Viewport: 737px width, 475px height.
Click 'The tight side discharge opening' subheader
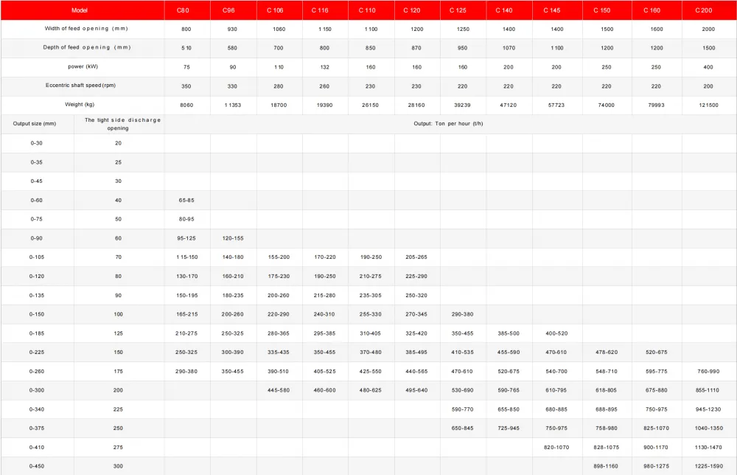(x=122, y=124)
